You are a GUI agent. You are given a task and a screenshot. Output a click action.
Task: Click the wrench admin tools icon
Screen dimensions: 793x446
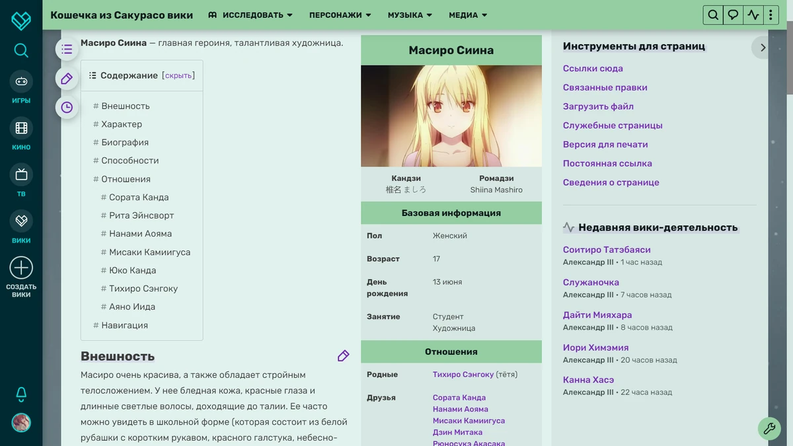click(769, 429)
